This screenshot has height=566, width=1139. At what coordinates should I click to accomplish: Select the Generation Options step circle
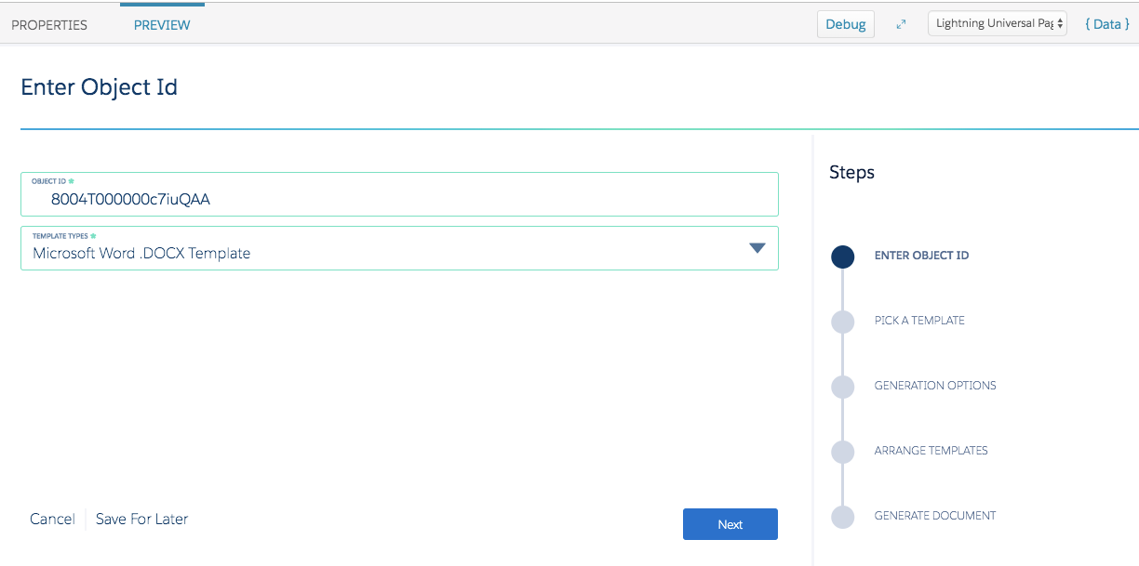(x=842, y=387)
